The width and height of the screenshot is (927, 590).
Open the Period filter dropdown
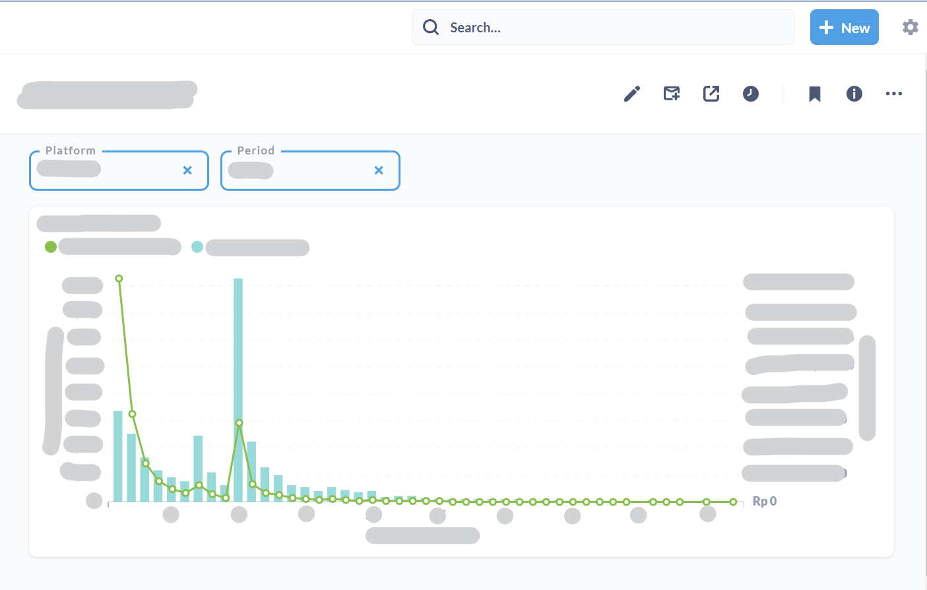pyautogui.click(x=297, y=170)
